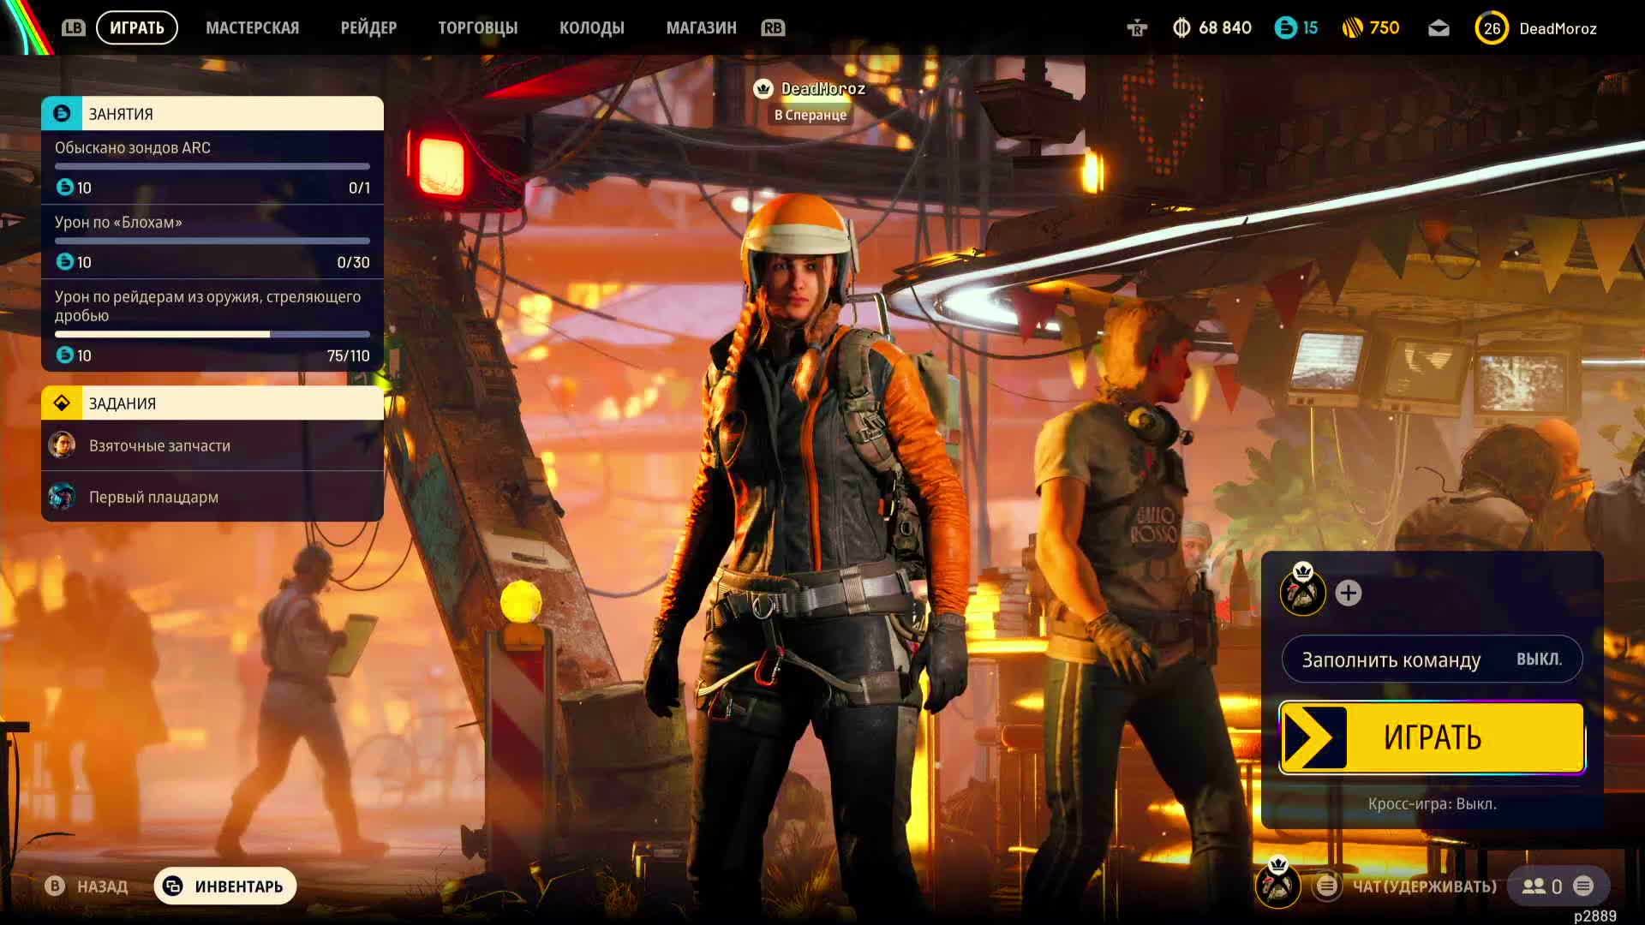This screenshot has height=925, width=1645.
Task: Click squad leader avatar above play button
Action: [1302, 591]
